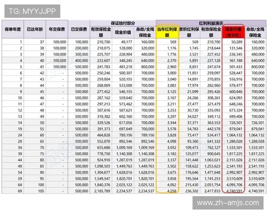This screenshot has width=268, height=214.
Task: Select the cell showing 2,185,789
Action: (x=101, y=191)
